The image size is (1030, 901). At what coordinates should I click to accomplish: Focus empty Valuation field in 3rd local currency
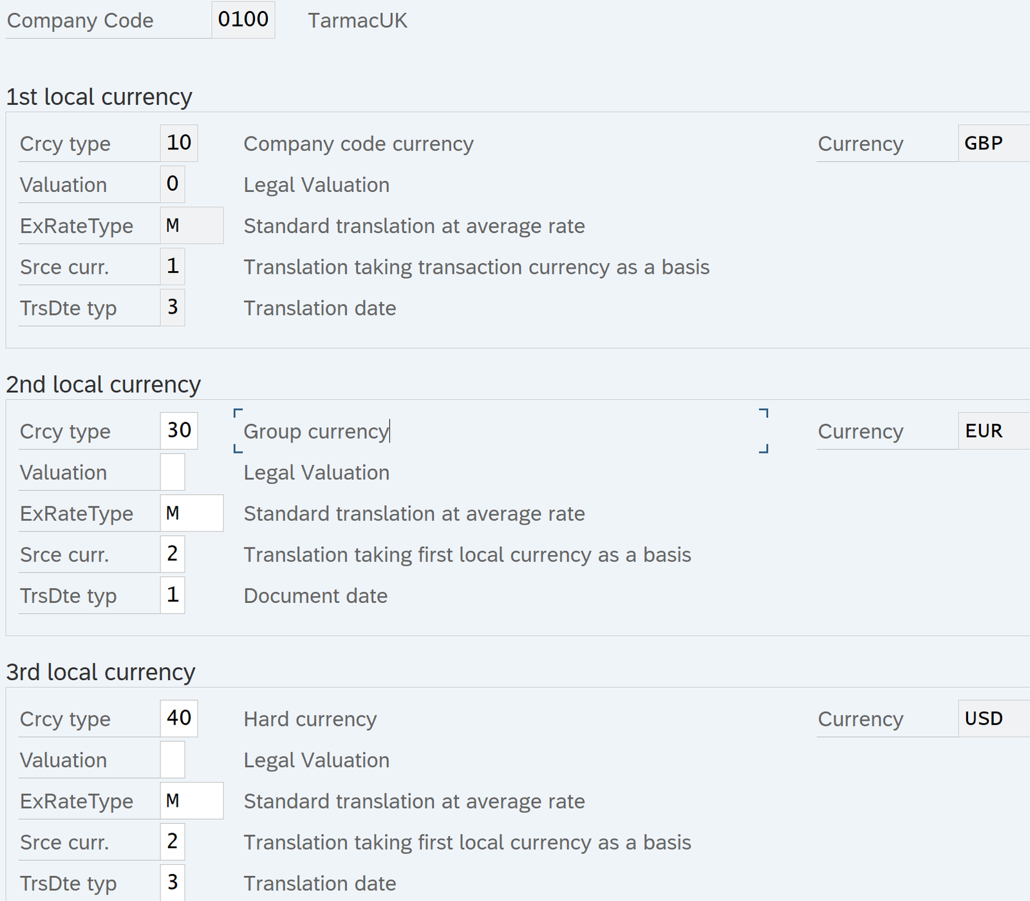(x=172, y=760)
